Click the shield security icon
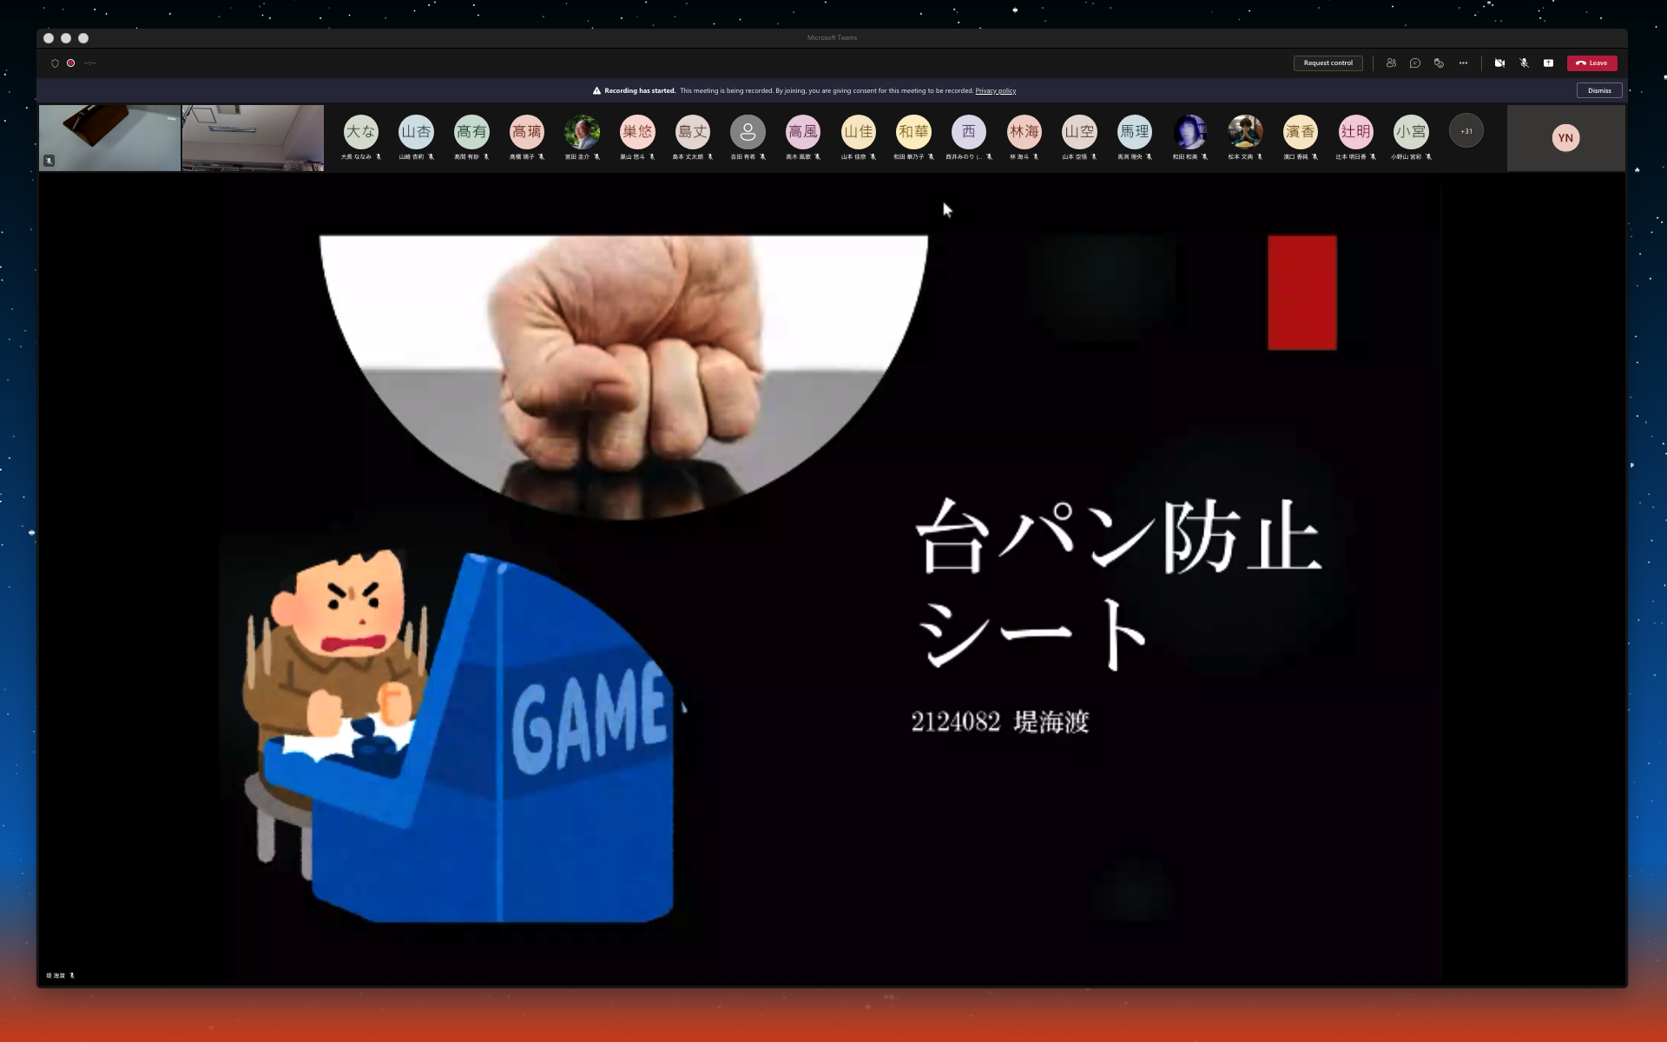This screenshot has width=1667, height=1042. click(55, 63)
